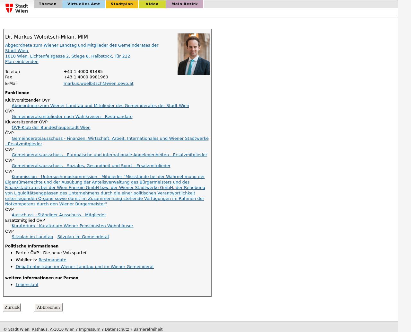The height and width of the screenshot is (332, 411).
Task: Switch to the Stadtplan tab
Action: click(122, 4)
